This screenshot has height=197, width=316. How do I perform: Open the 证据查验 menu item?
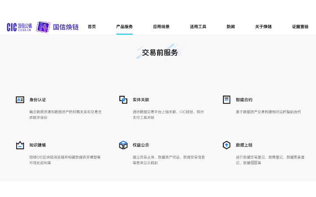tap(300, 27)
